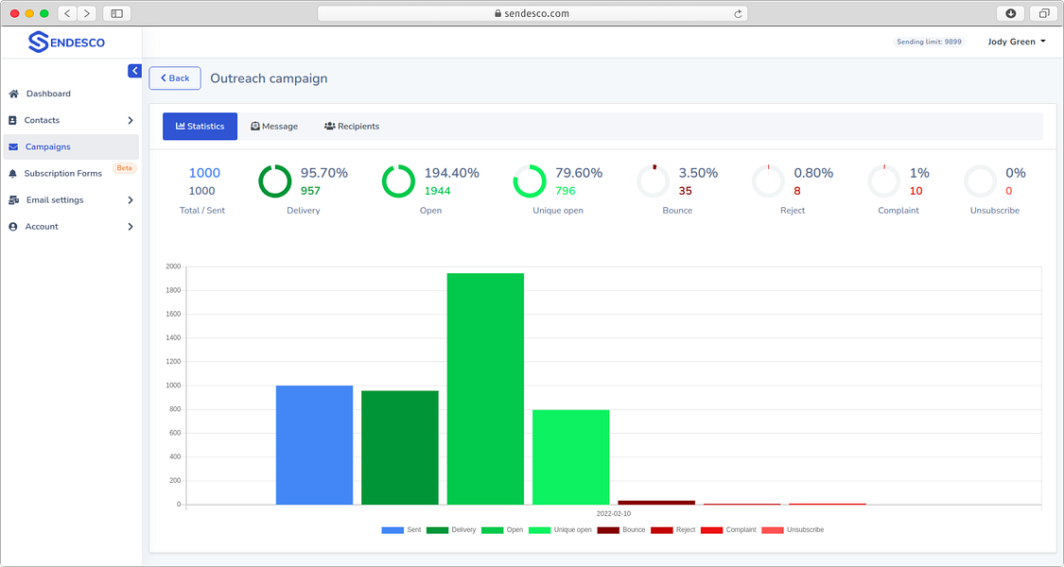
Task: Switch to the Message tab
Action: pos(274,126)
